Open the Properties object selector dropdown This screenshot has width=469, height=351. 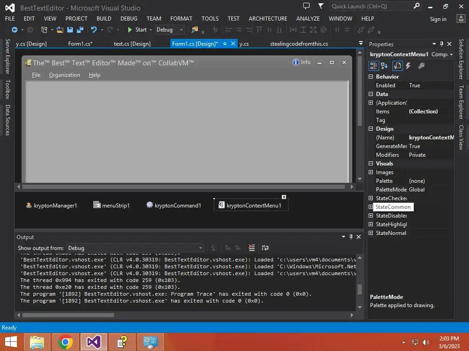click(451, 55)
